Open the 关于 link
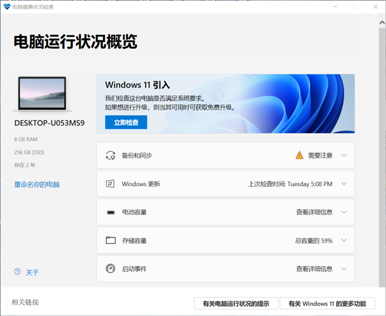This screenshot has height=316, width=386. point(32,272)
